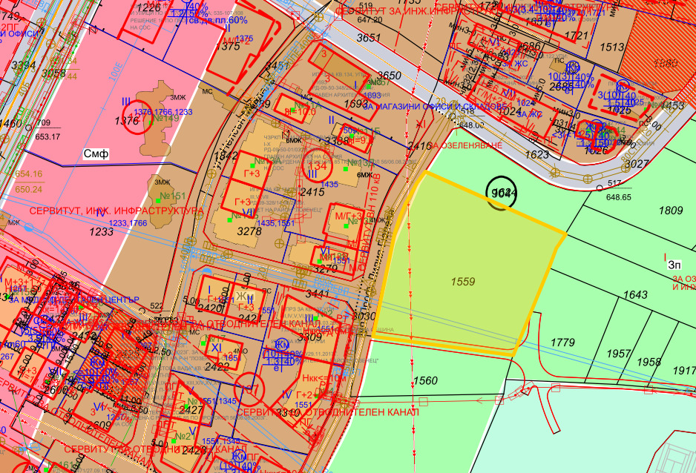This screenshot has width=696, height=473.
Task: Select parcel 1809
Action: [670, 210]
